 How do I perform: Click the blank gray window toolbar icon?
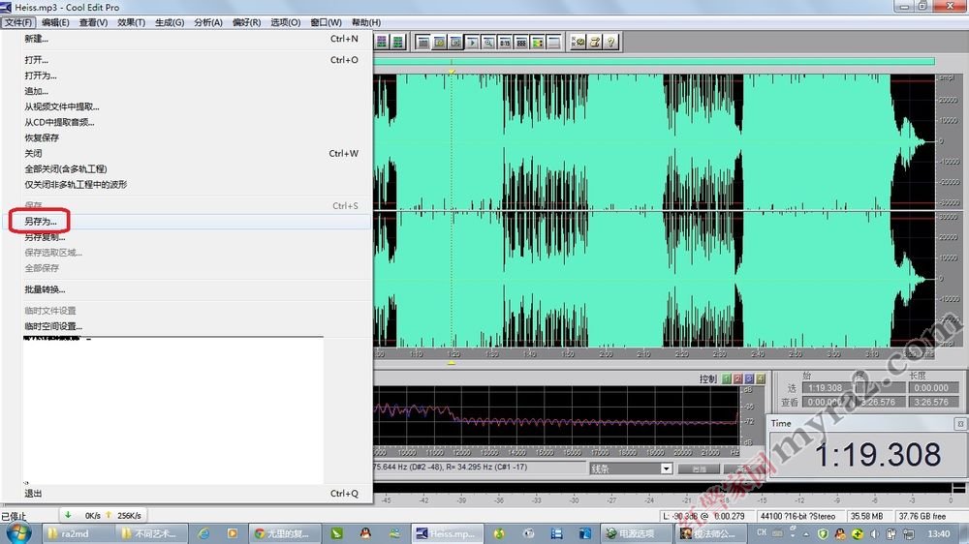[x=553, y=42]
